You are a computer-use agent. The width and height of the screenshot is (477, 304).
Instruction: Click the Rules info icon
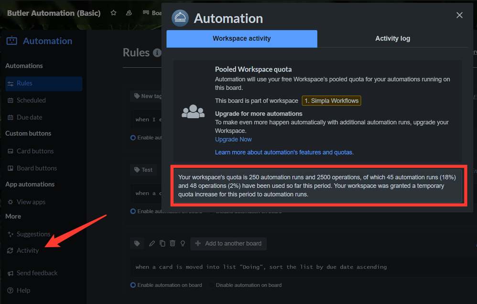(x=157, y=53)
